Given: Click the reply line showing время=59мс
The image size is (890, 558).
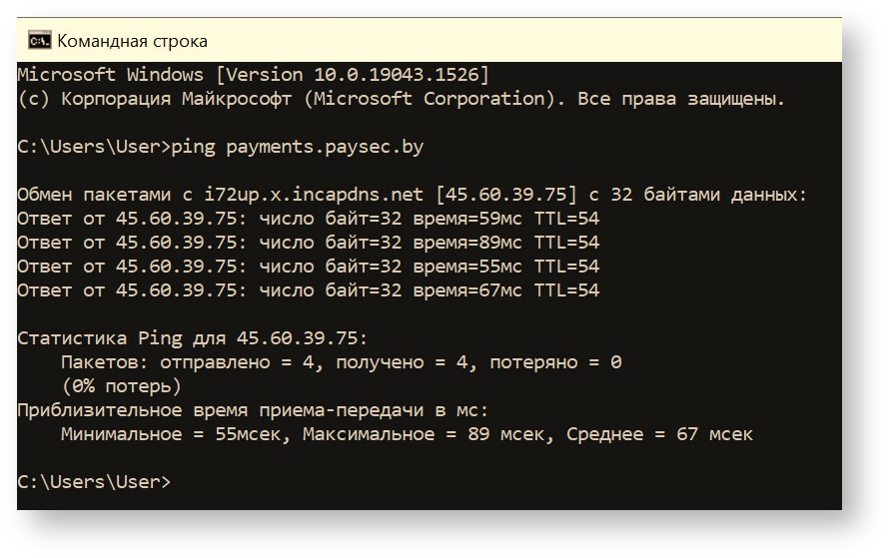Looking at the screenshot, I should [x=308, y=219].
